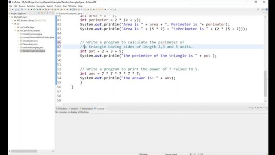Open the Refactor menu
This screenshot has height=155, width=275.
(x=31, y=6)
